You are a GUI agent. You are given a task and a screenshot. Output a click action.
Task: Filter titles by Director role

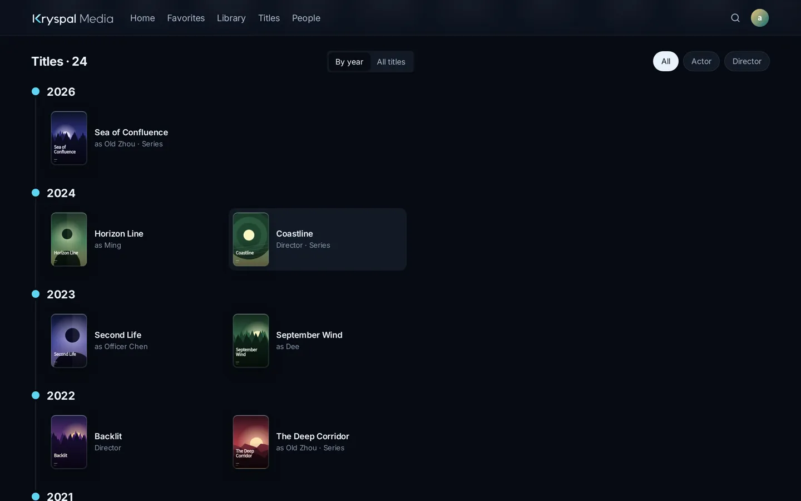747,61
